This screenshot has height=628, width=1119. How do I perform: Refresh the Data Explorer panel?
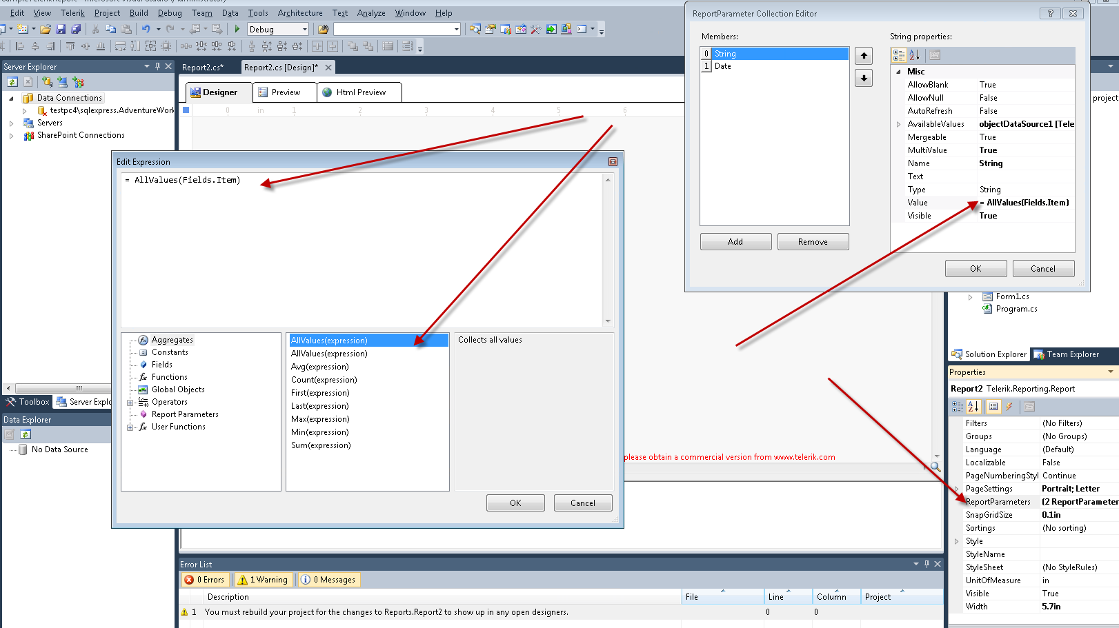coord(26,434)
